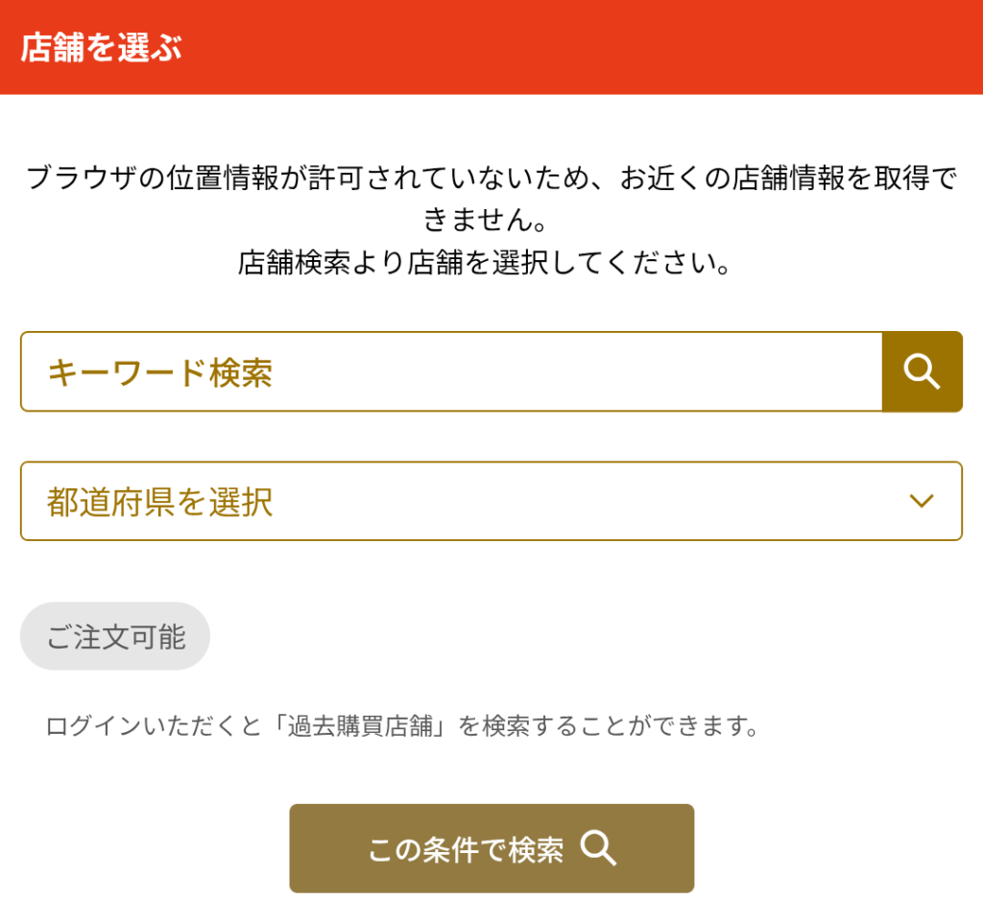Image resolution: width=983 pixels, height=923 pixels.
Task: Select the 都道府県を選択 label text
Action: (x=159, y=502)
